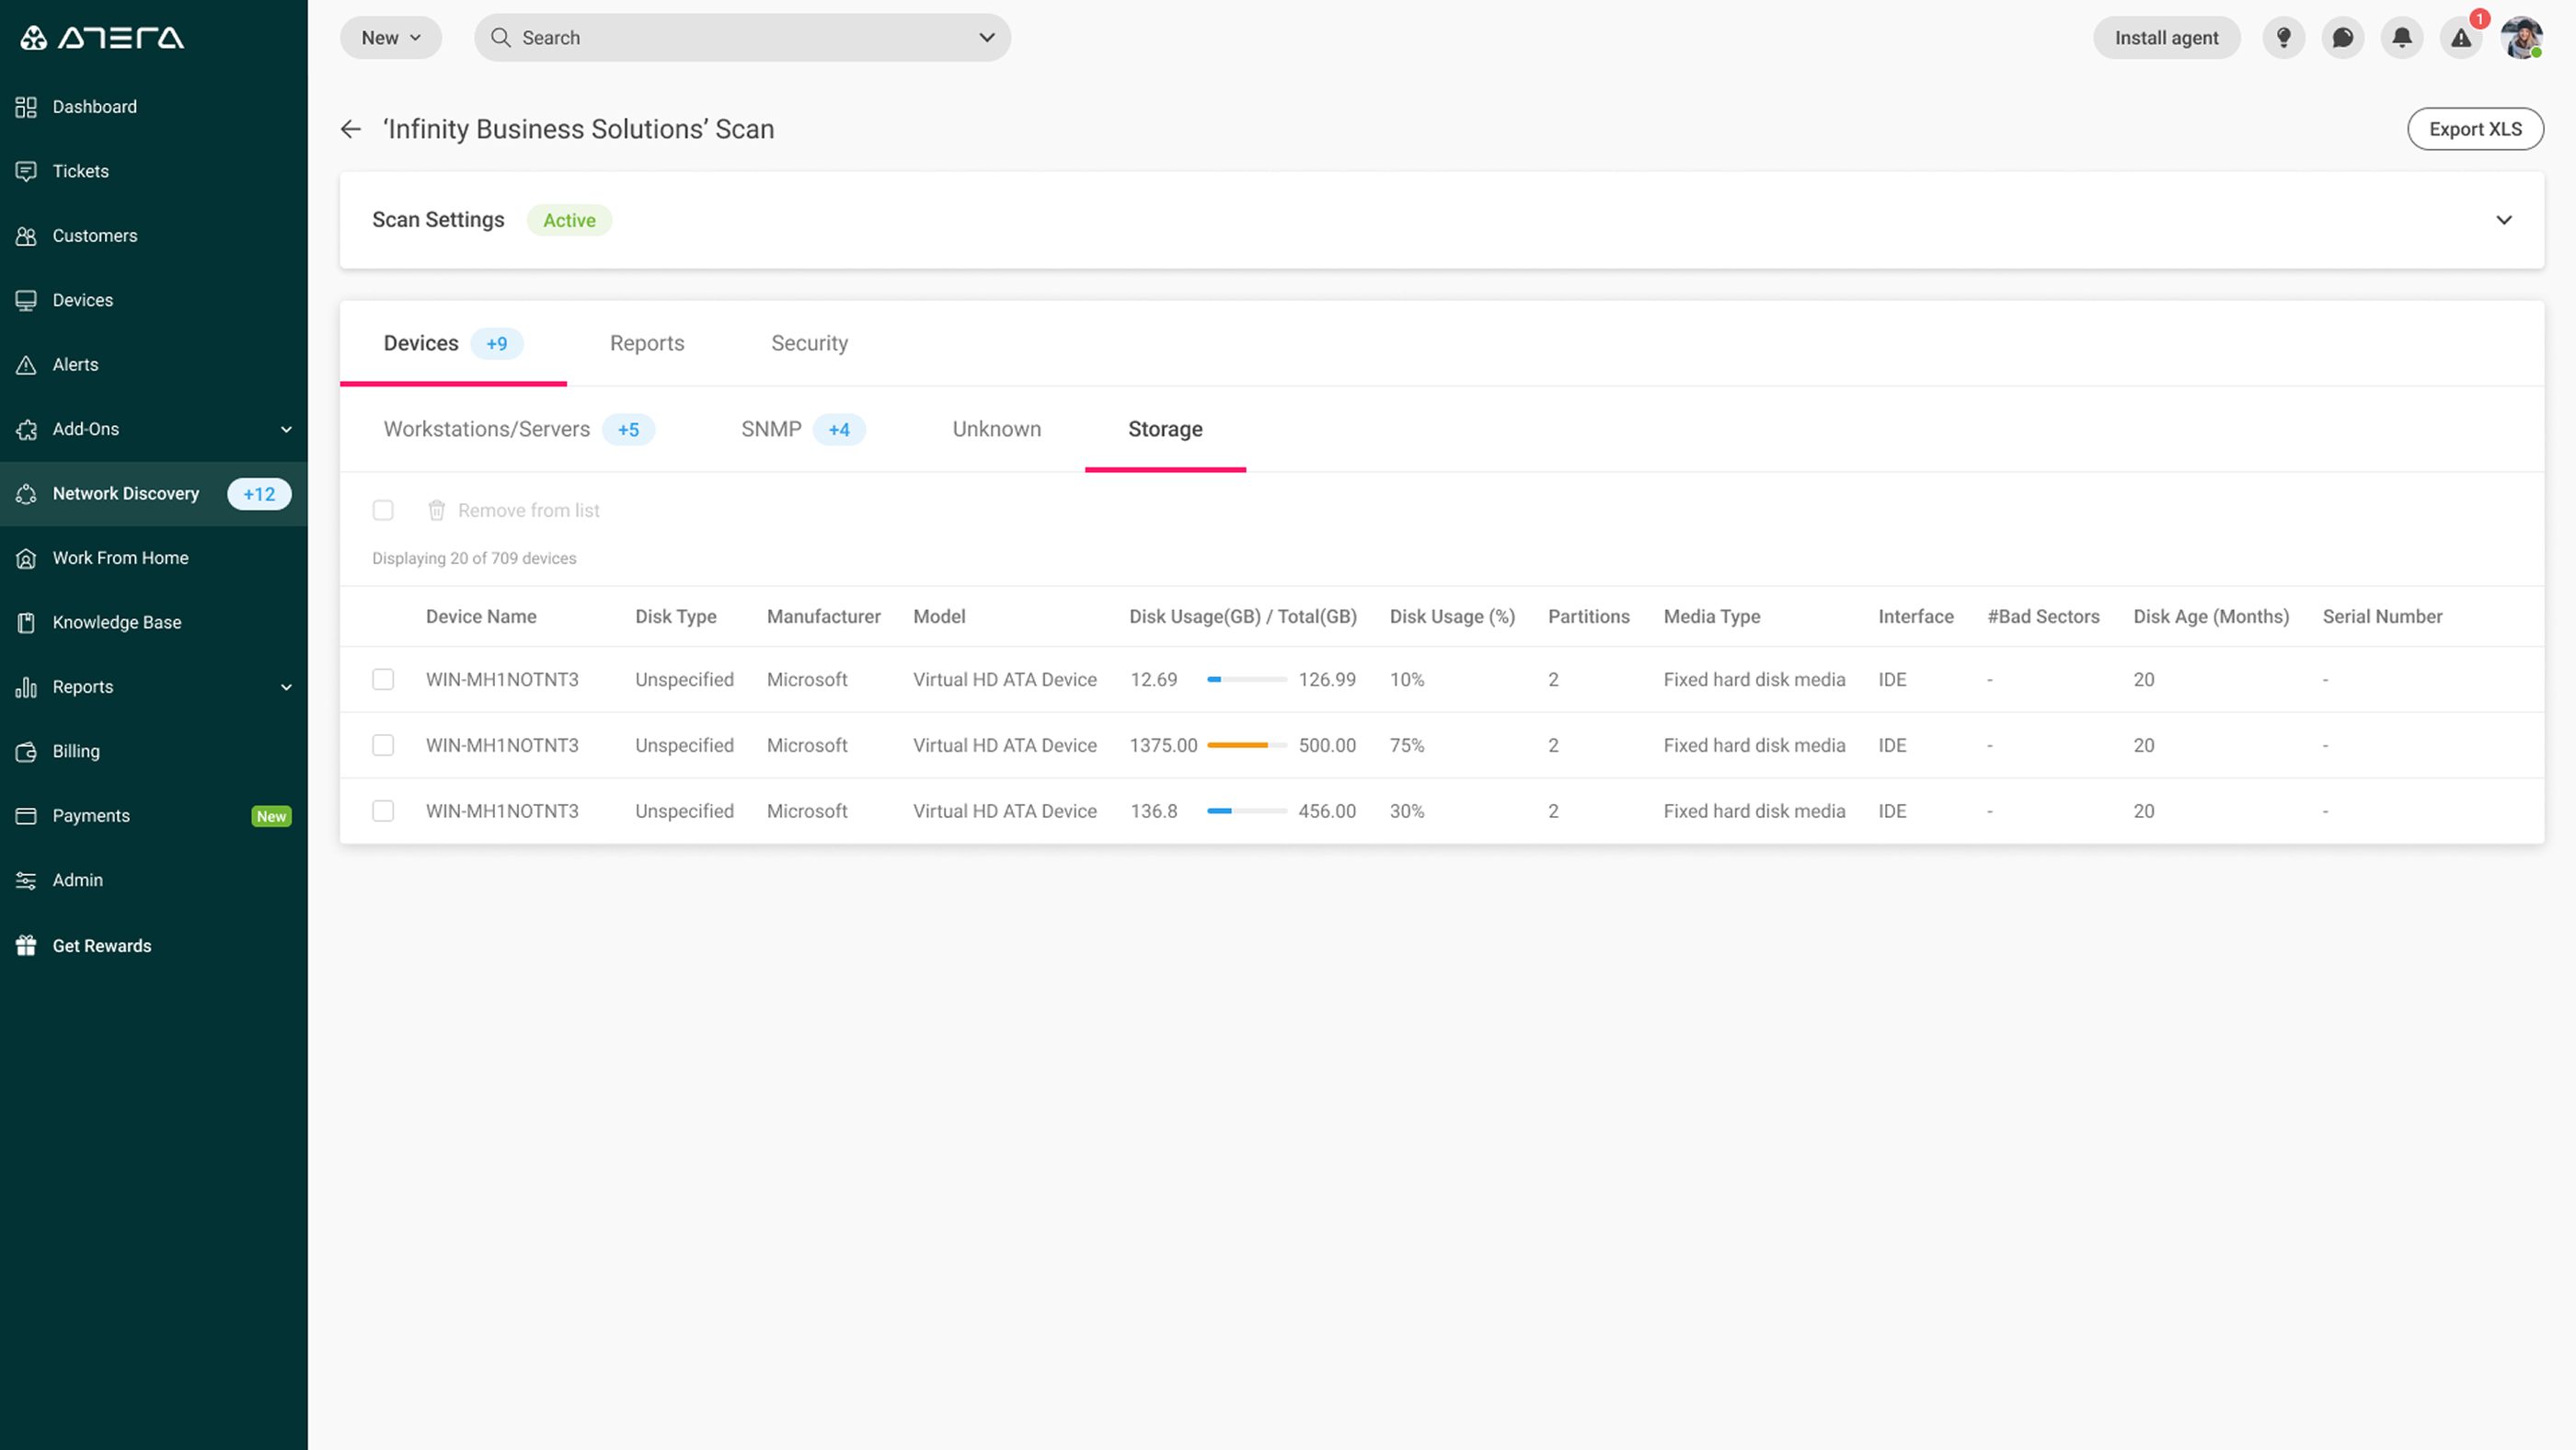Click in the Search input field
Screen dimensions: 2576x1450
point(742,38)
